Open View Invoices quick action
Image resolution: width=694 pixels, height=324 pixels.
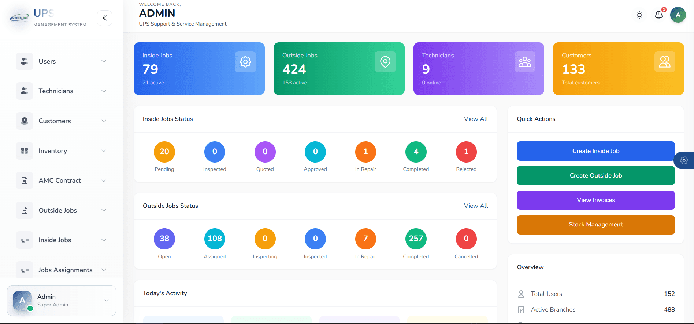click(596, 200)
